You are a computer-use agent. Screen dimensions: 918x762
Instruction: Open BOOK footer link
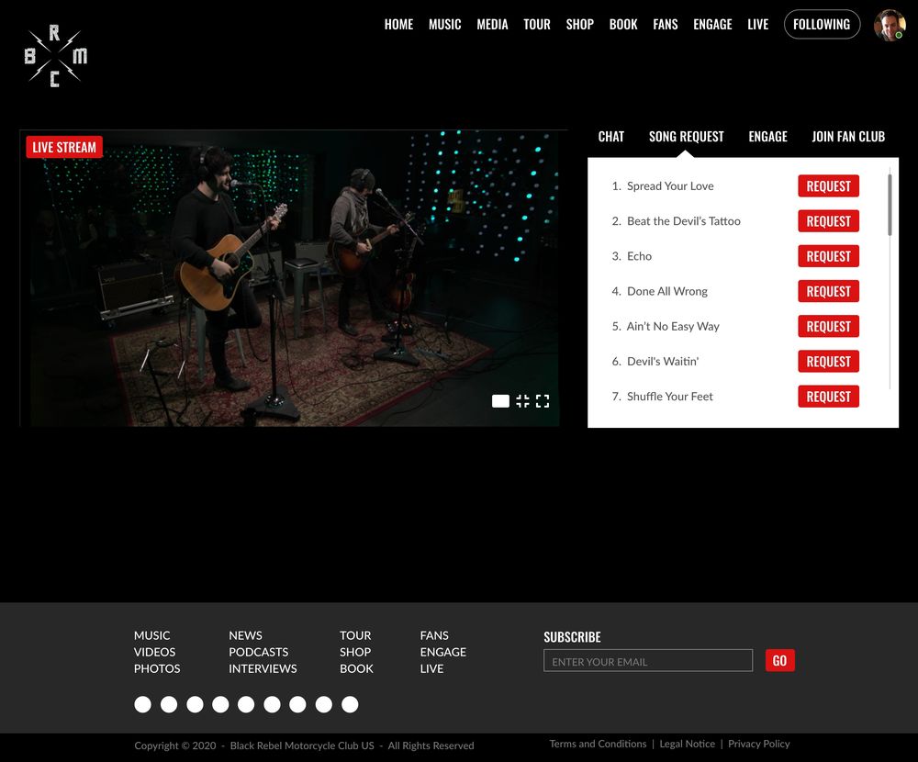coord(356,668)
